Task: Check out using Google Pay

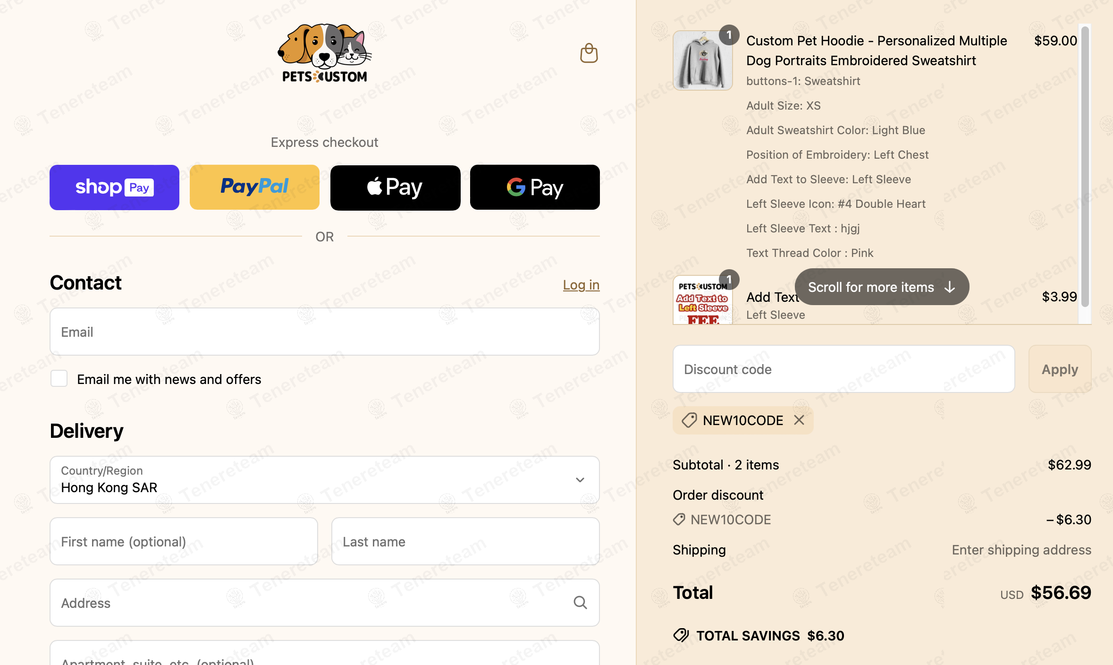Action: click(535, 187)
